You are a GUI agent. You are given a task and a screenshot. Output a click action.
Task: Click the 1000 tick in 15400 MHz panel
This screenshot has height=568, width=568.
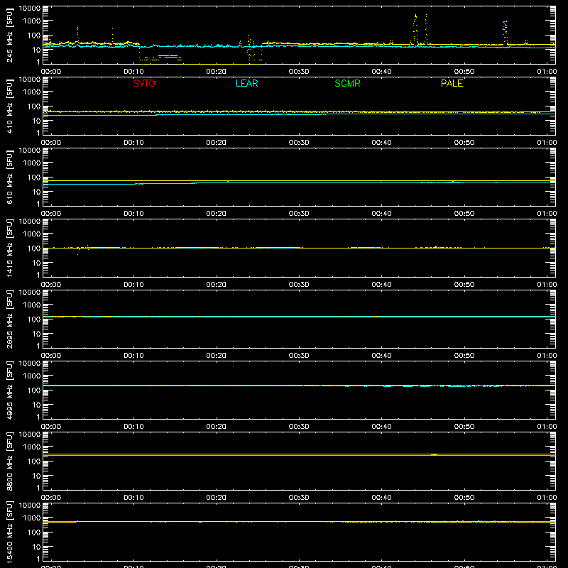point(32,518)
